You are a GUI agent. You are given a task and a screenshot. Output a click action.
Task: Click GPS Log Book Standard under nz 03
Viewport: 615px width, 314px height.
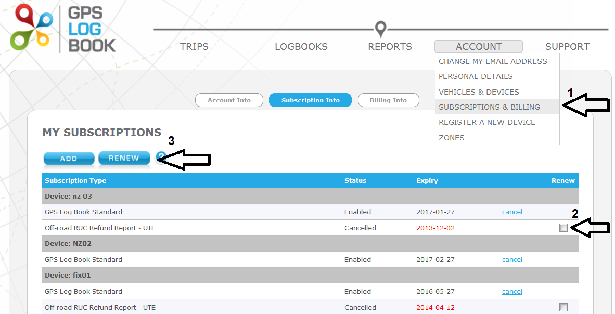(84, 212)
